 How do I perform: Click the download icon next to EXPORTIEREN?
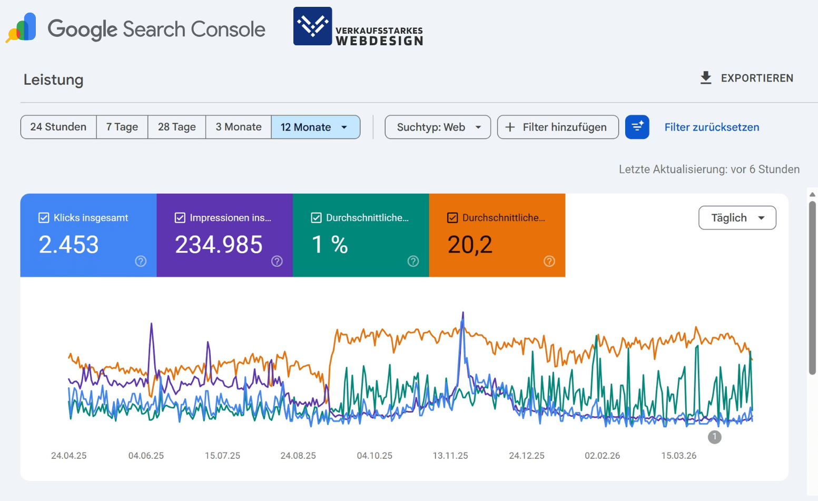pyautogui.click(x=705, y=78)
